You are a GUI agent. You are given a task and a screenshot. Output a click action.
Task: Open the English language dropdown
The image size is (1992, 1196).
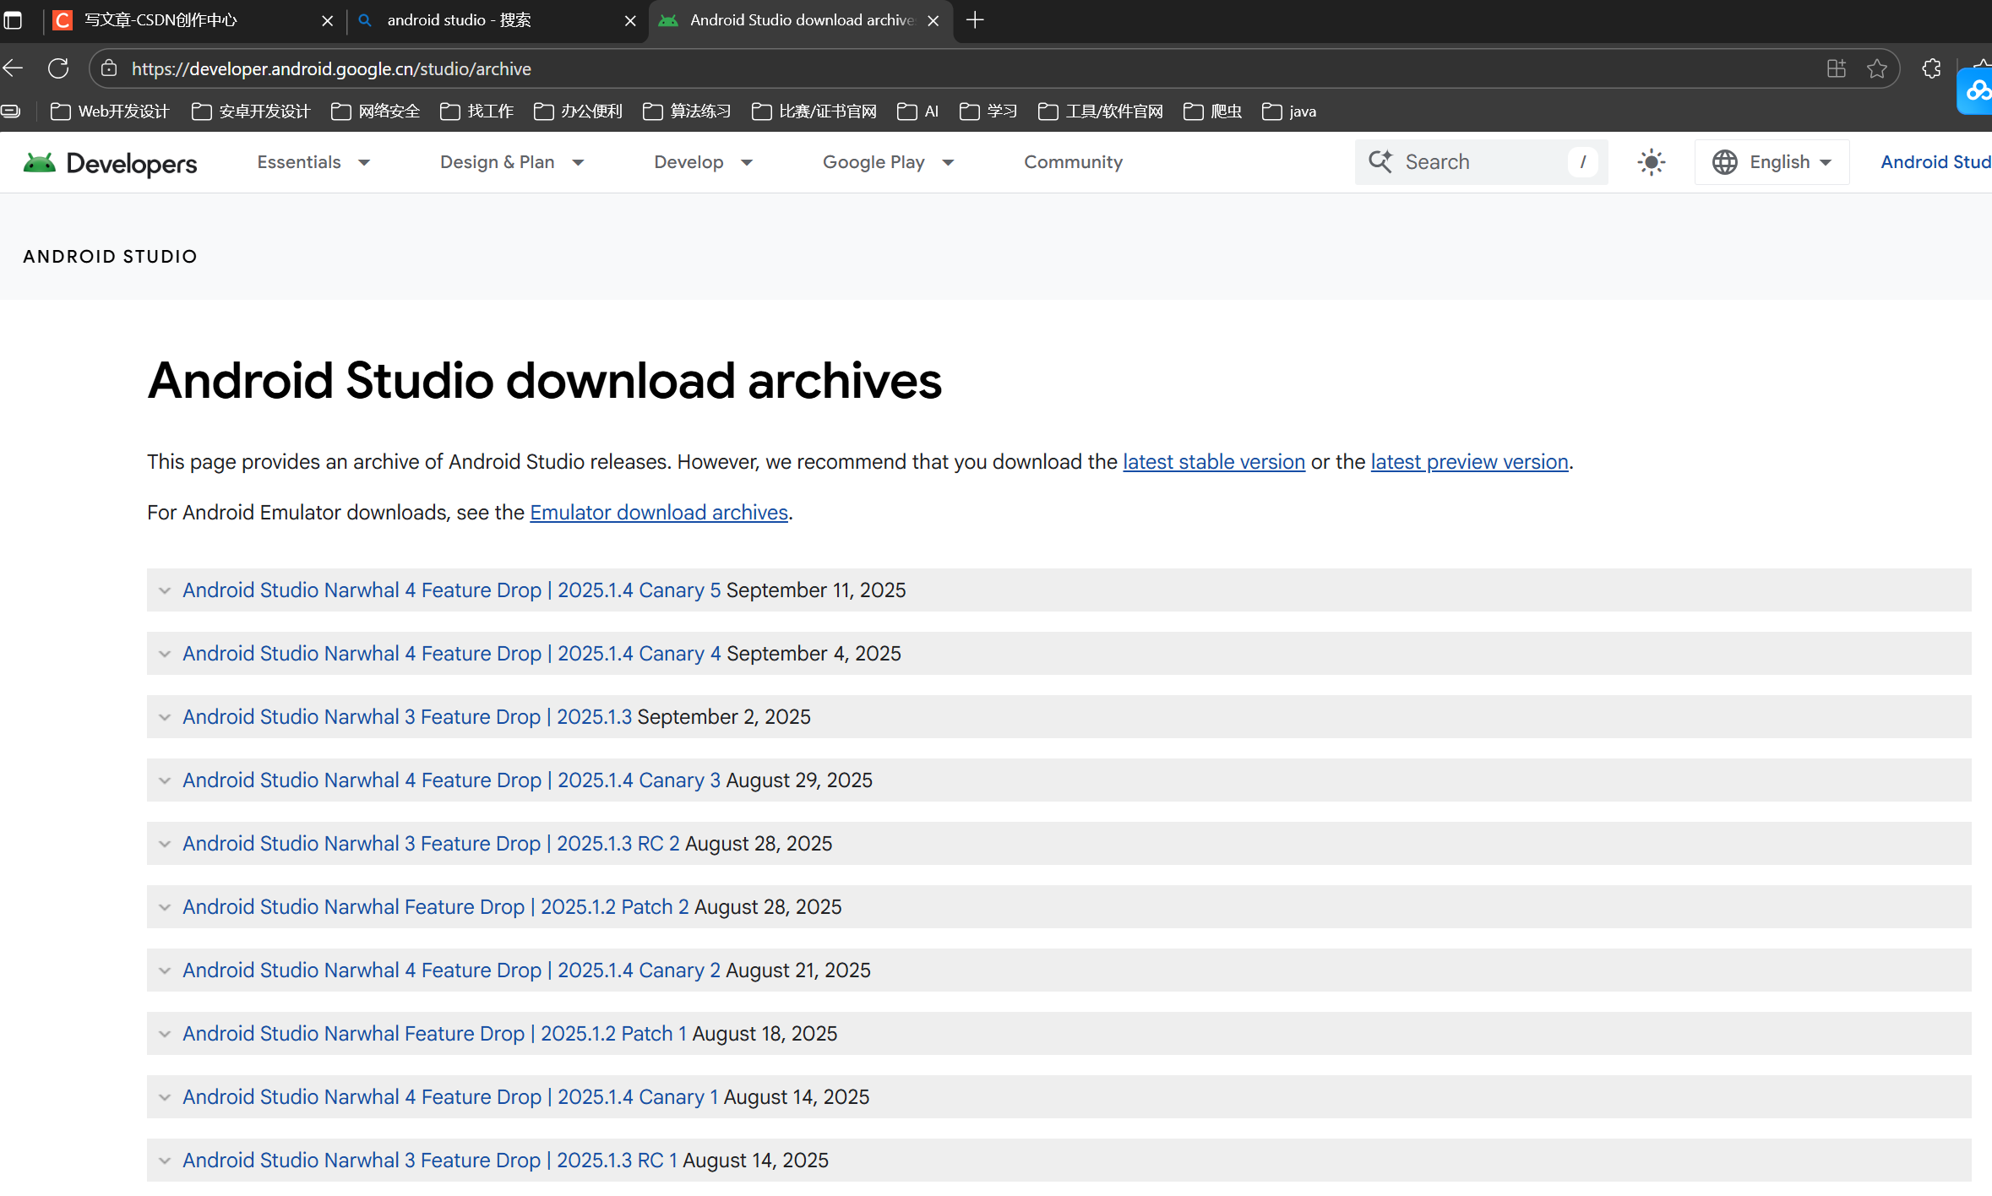tap(1772, 162)
